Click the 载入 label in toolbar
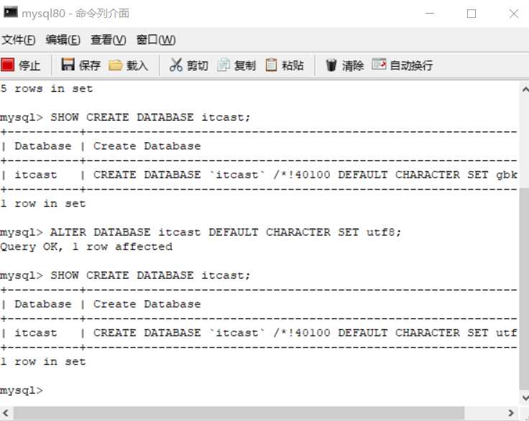 [x=137, y=65]
